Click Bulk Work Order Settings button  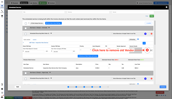coord(53,23)
